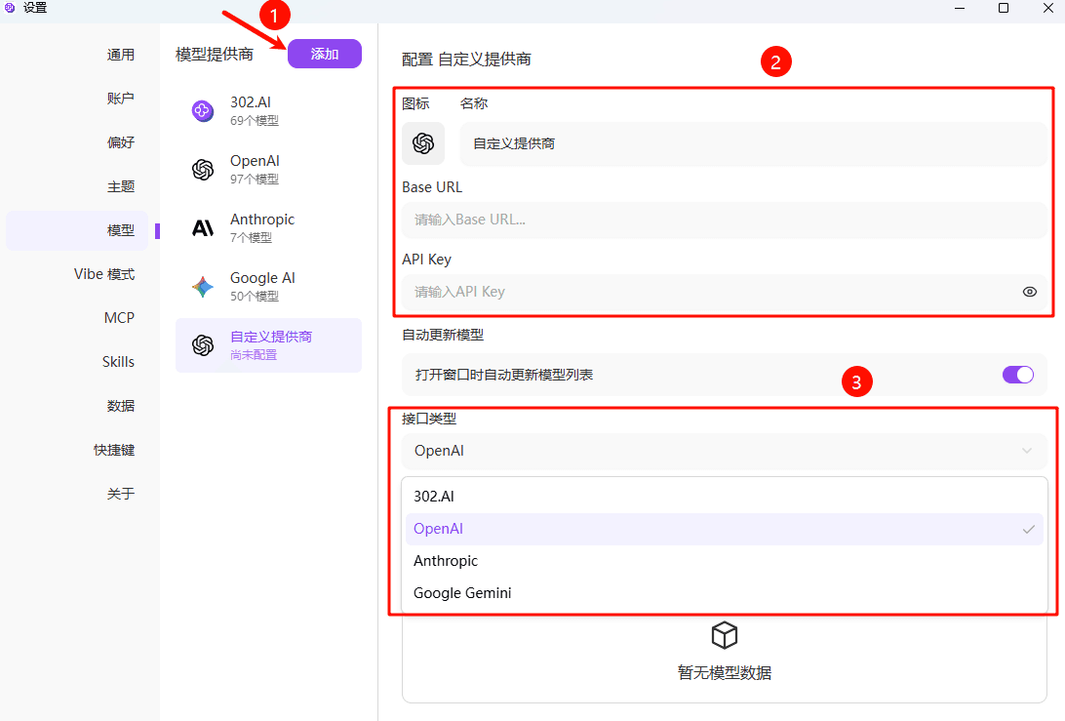Image resolution: width=1065 pixels, height=721 pixels.
Task: Open the Skills settings section
Action: point(118,362)
